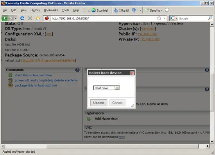Image resolution: width=215 pixels, height=155 pixels.
Task: Click the URL address bar field
Action: click(x=104, y=18)
